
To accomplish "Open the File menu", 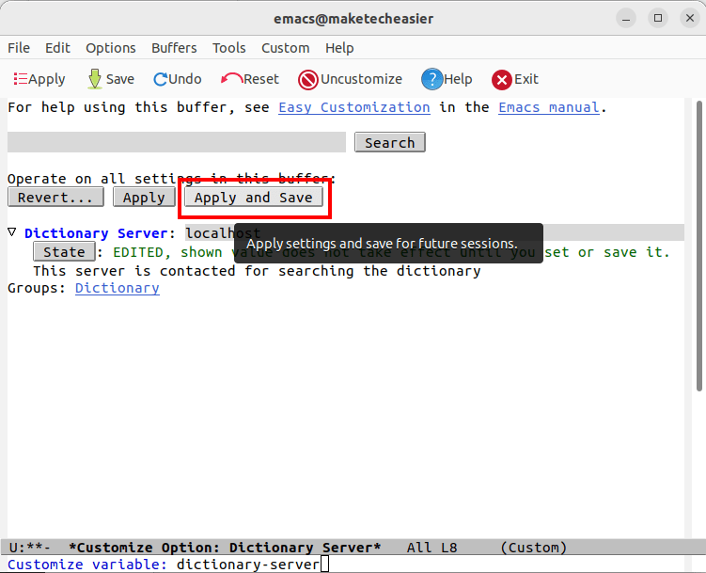I will tap(19, 48).
